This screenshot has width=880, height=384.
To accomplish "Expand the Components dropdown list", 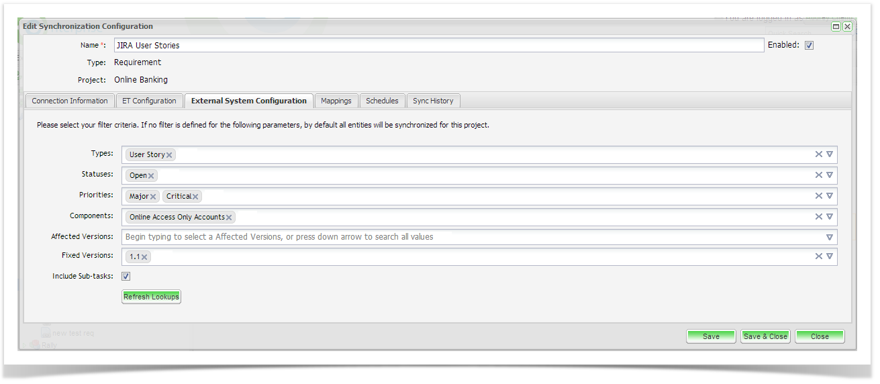I will pyautogui.click(x=830, y=217).
